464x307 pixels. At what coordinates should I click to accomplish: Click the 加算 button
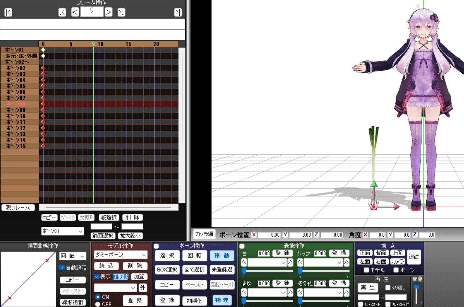click(x=139, y=276)
